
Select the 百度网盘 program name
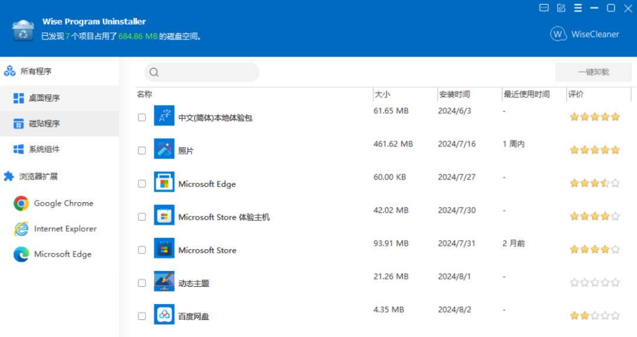(x=194, y=316)
